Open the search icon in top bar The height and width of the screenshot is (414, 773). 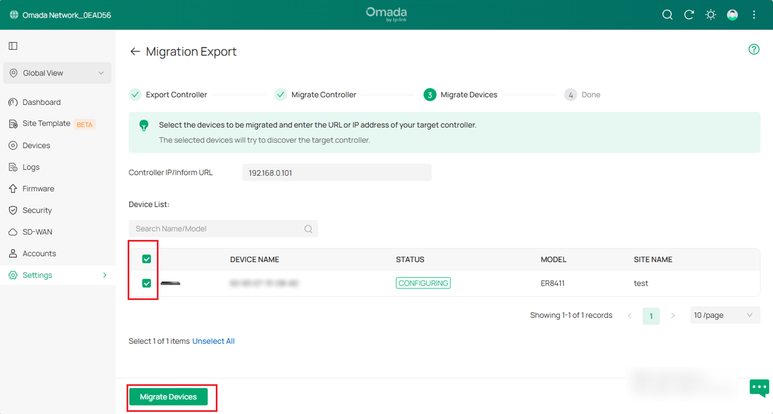tap(667, 15)
